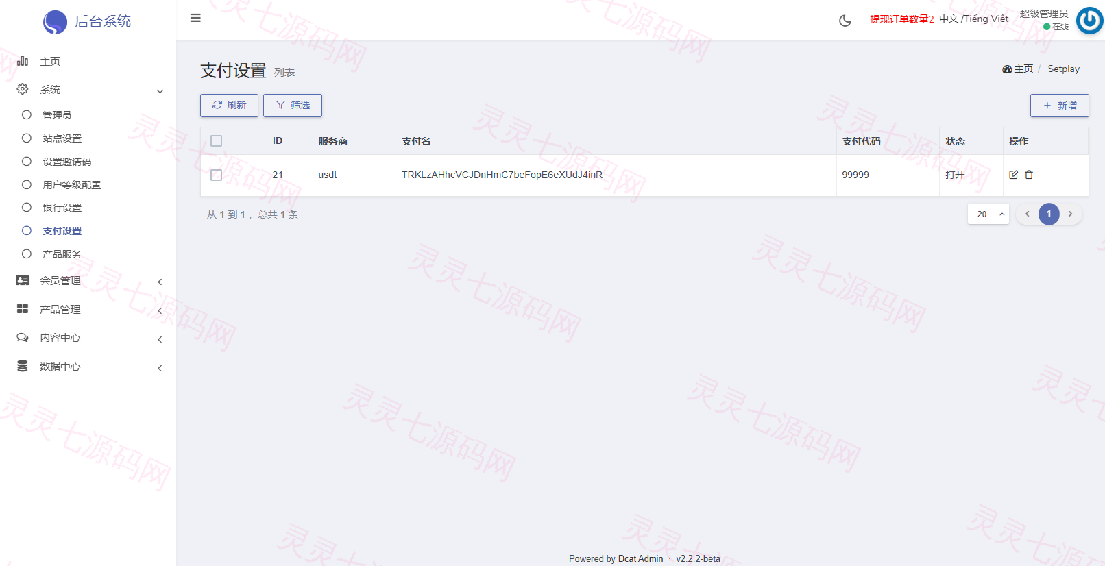Click the 刷新 refresh button
Image resolution: width=1105 pixels, height=566 pixels.
(x=229, y=106)
